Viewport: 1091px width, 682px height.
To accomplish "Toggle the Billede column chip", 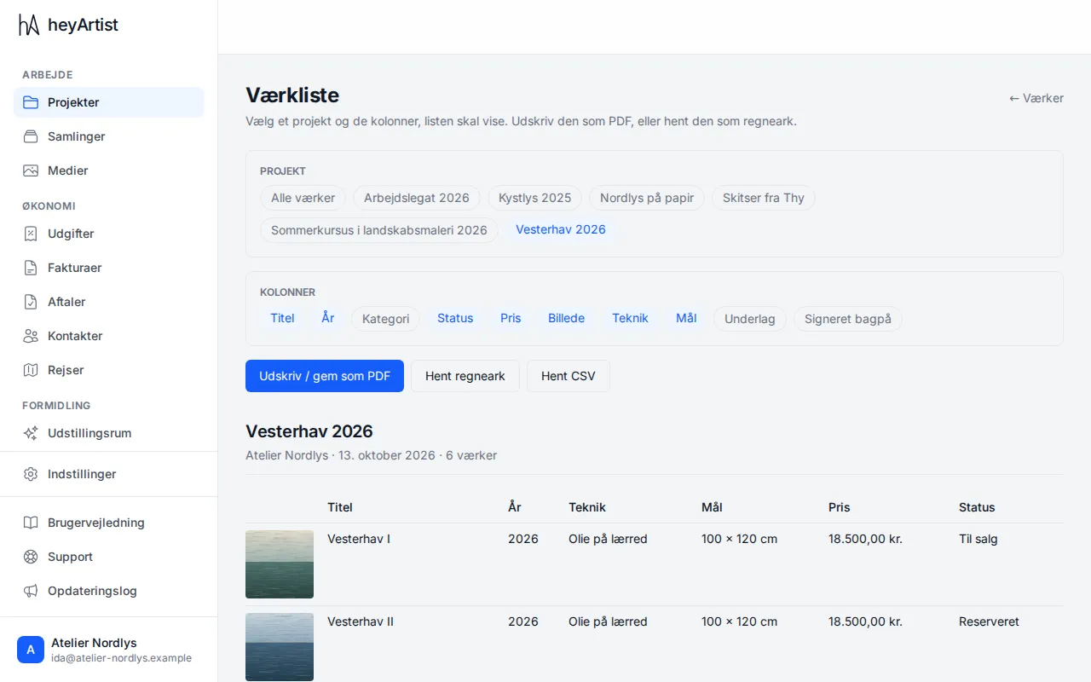I will pos(566,318).
